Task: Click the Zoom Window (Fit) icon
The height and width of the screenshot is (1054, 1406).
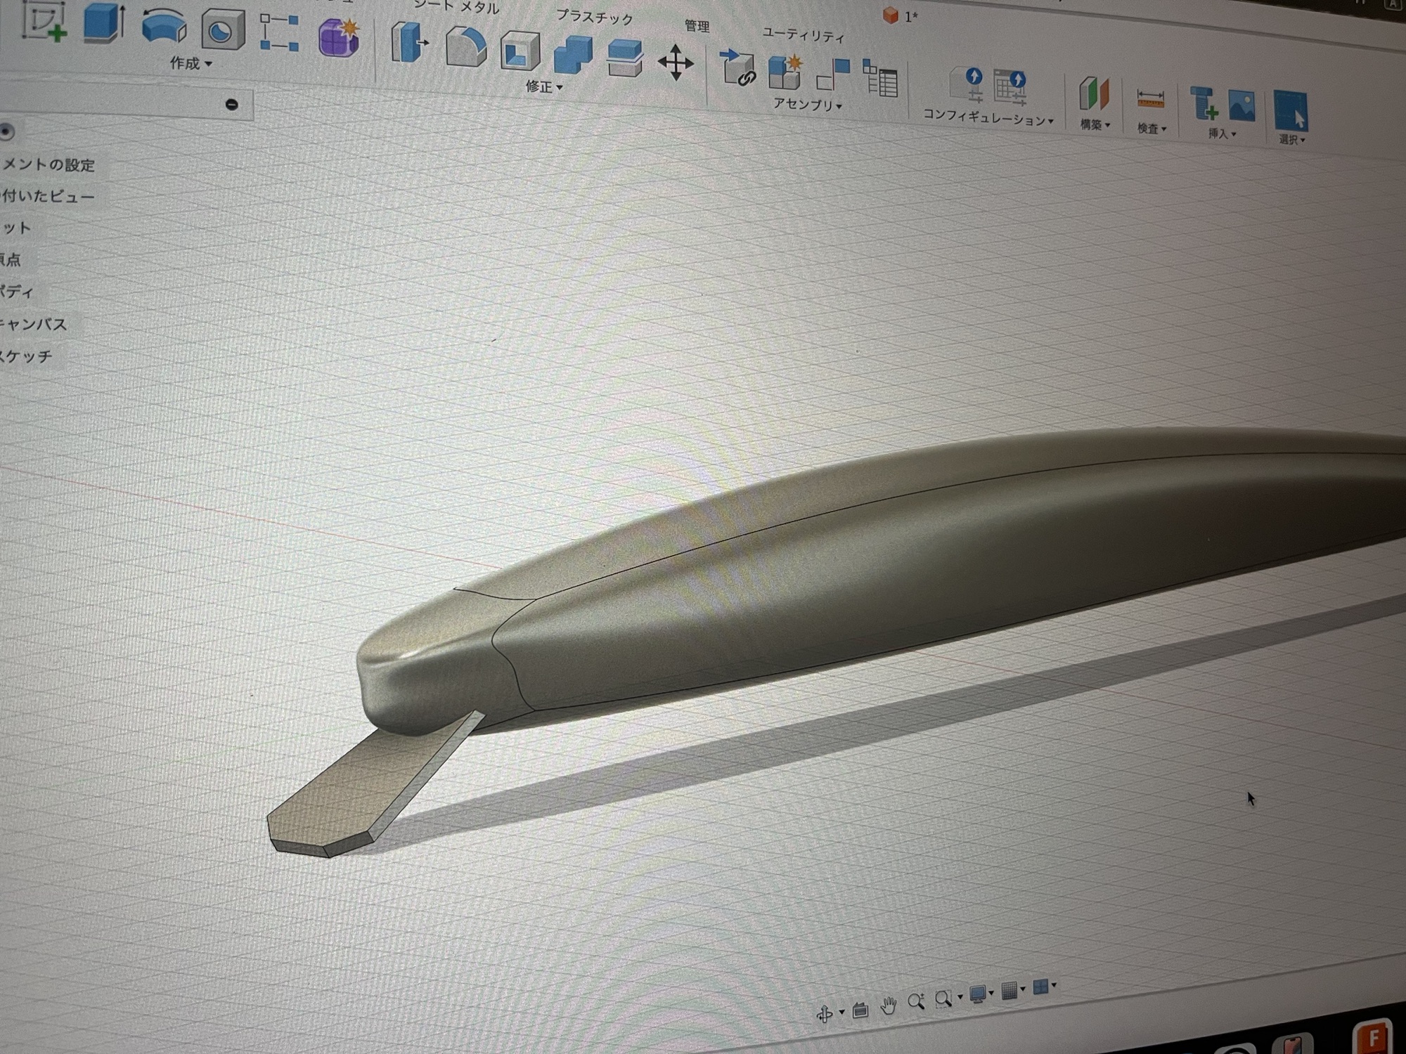Action: click(943, 998)
